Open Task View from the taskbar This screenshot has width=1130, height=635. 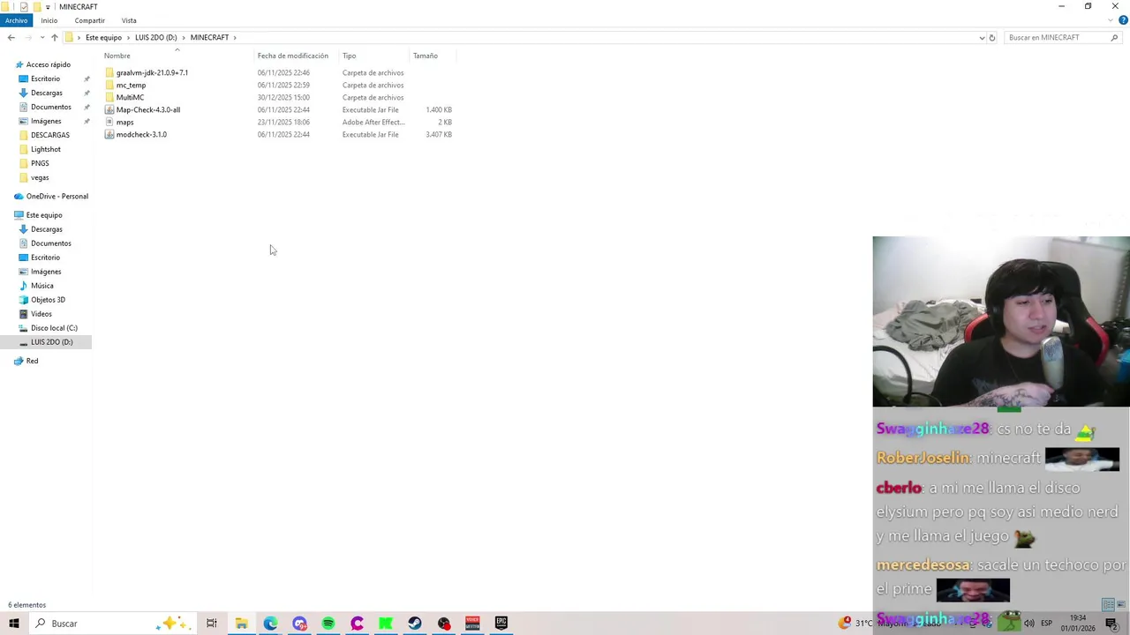[212, 624]
